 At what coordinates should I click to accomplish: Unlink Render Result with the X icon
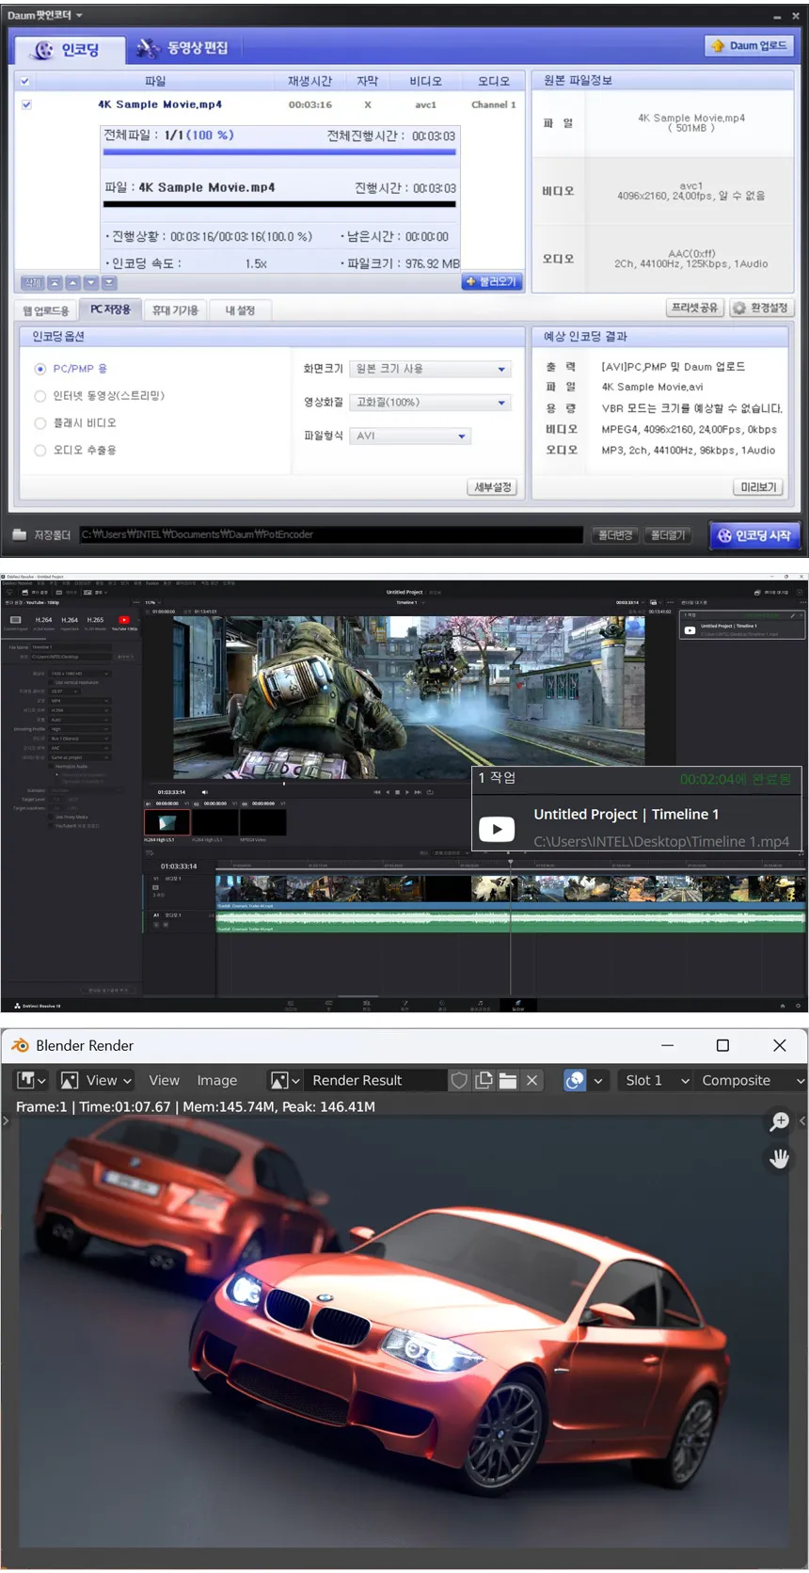click(531, 1080)
